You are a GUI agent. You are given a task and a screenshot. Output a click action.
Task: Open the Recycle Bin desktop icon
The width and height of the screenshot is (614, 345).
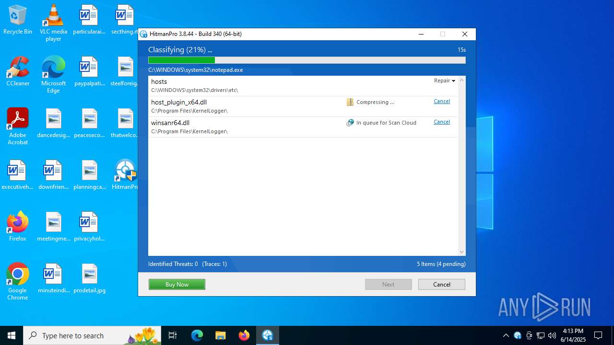point(18,20)
